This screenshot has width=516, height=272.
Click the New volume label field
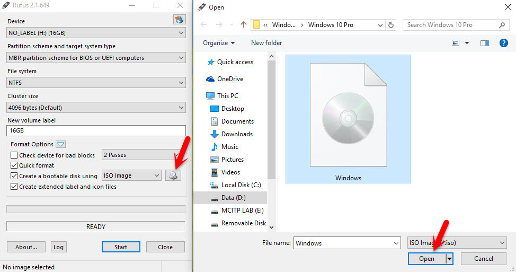96,130
